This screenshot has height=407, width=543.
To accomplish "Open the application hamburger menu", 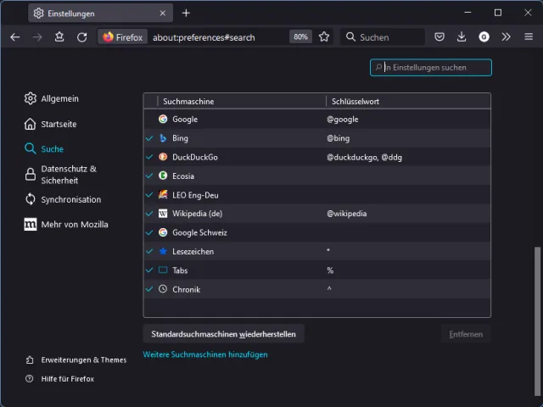I will point(527,37).
